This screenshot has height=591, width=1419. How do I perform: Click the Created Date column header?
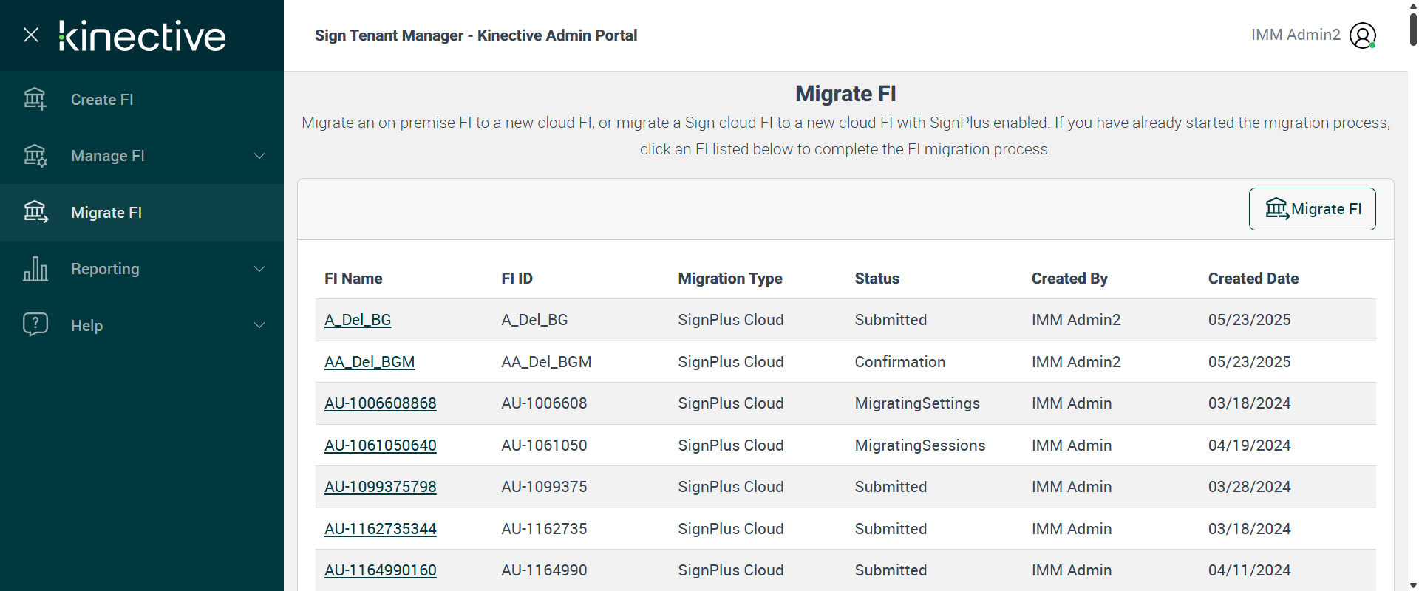click(1253, 279)
